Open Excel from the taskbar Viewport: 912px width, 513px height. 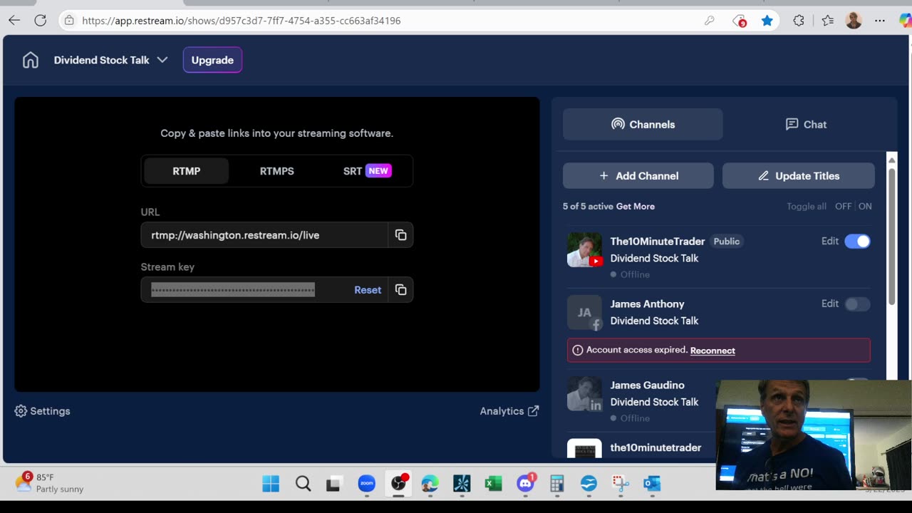(x=493, y=484)
